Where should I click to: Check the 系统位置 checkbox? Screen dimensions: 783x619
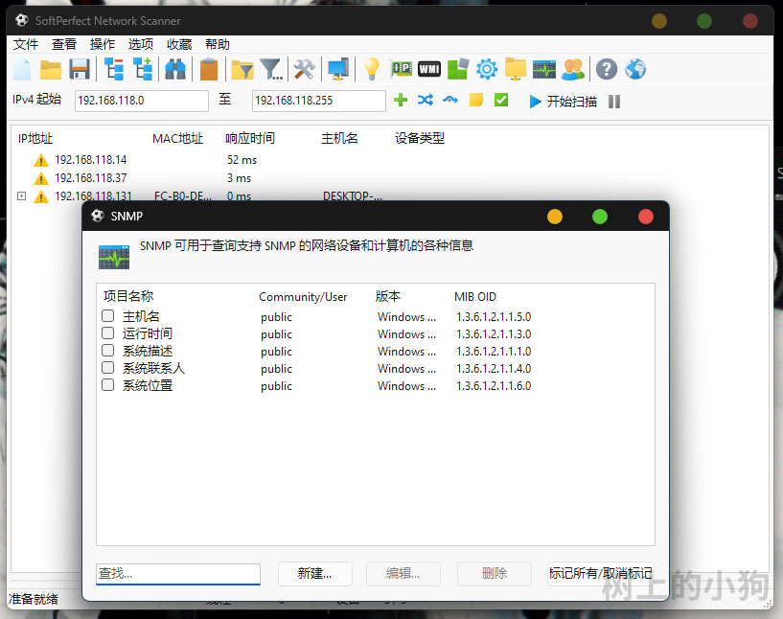pos(108,385)
